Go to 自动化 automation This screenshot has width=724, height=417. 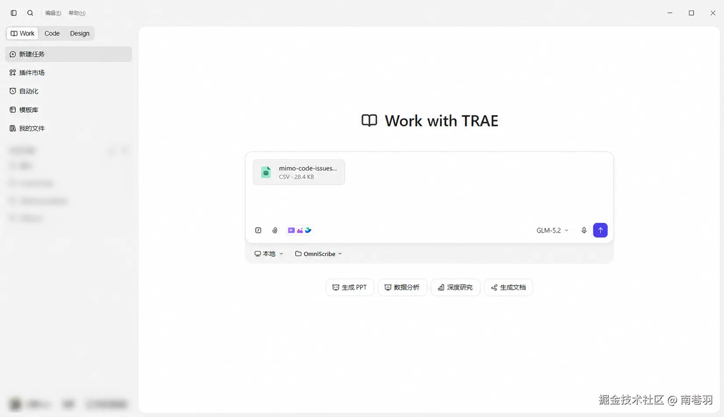point(69,91)
